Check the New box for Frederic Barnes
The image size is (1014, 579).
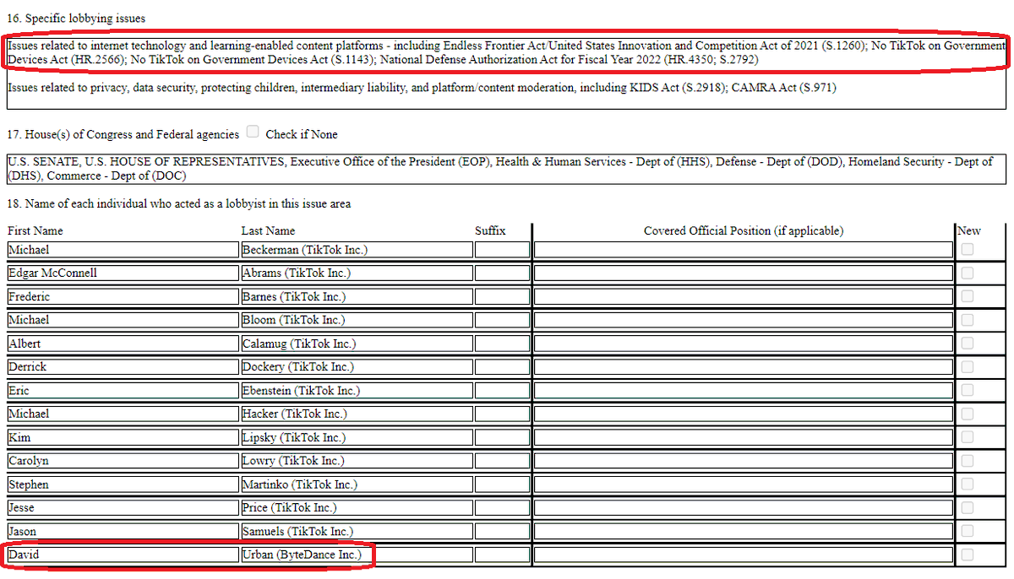pyautogui.click(x=967, y=296)
